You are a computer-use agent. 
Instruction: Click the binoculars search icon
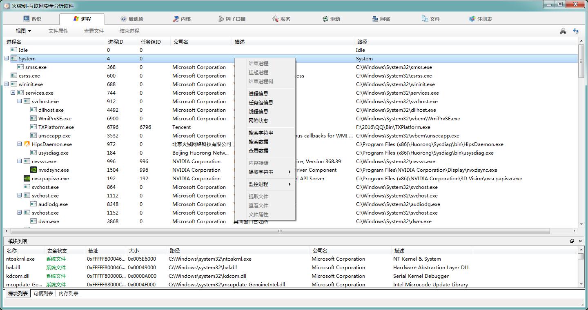tap(563, 31)
